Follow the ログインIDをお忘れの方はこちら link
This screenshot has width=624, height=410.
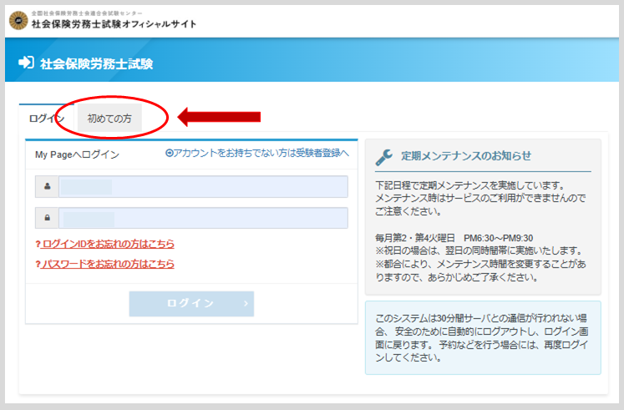[x=108, y=245]
